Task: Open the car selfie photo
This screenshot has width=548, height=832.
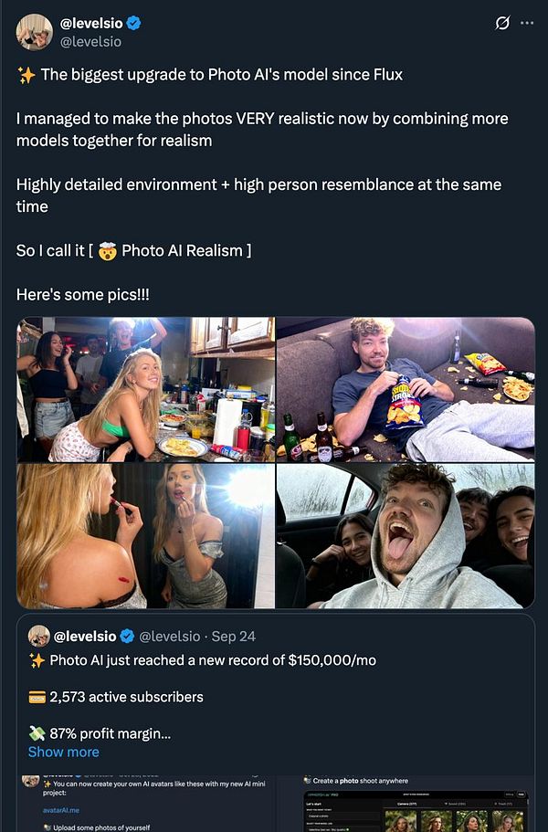Action: (404, 536)
